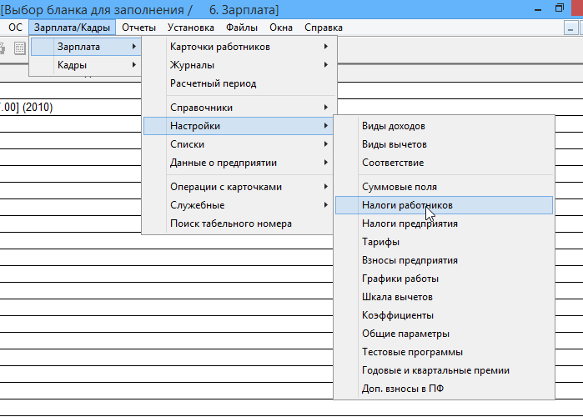Open the ОС menu
Viewport: 583px width, 417px height.
tap(15, 28)
